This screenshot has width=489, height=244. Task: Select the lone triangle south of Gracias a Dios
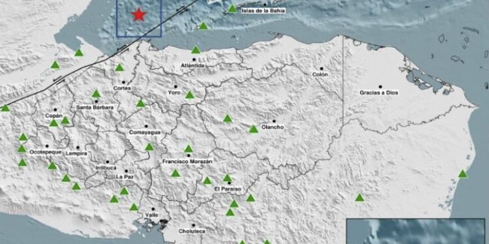[359, 197]
